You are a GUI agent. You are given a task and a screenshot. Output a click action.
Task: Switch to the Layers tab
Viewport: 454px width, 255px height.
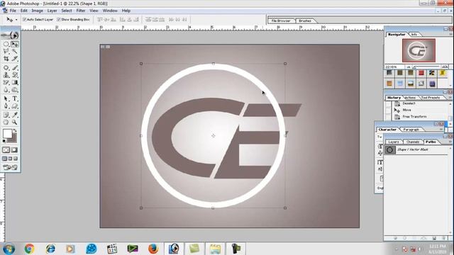pos(394,142)
